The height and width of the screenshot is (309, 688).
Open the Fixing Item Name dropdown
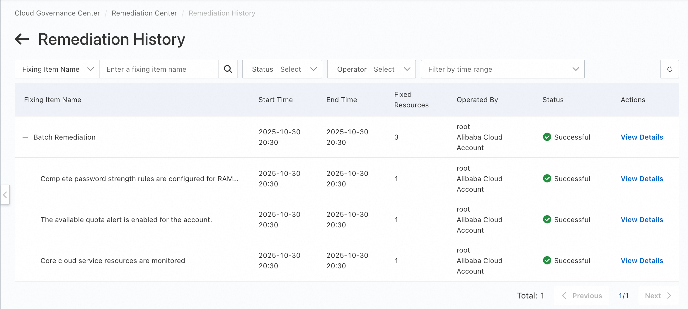57,69
